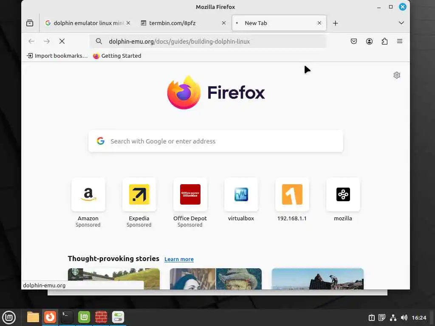Open the green Mint app in the taskbar
Screen dimensions: 435x326
(x=84, y=317)
